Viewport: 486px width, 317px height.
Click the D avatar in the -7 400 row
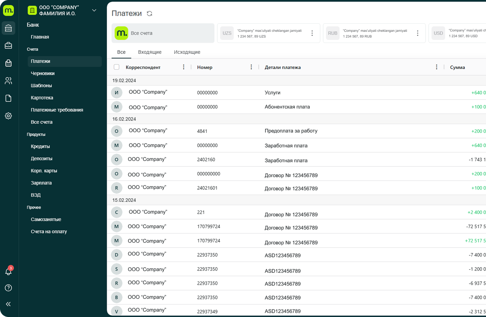[x=116, y=255]
